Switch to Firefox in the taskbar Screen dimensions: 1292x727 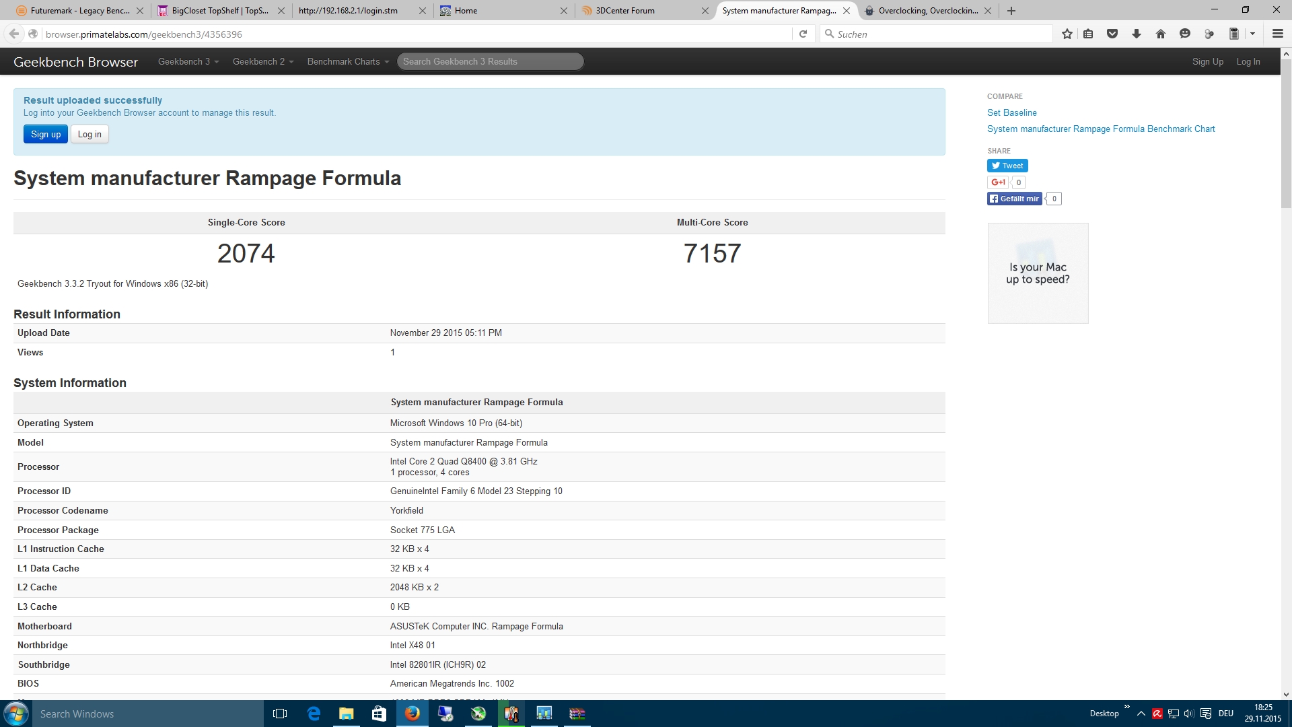coord(412,714)
